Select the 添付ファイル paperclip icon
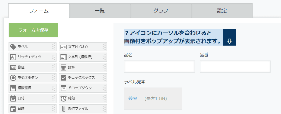Image resolution: width=281 pixels, height=114 pixels. click(x=64, y=109)
